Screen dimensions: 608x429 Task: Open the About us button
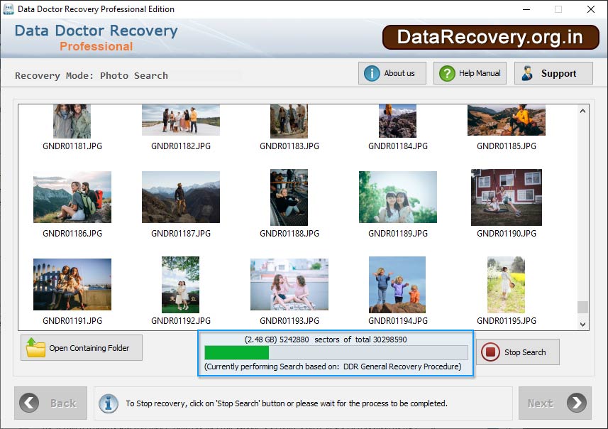pyautogui.click(x=392, y=73)
